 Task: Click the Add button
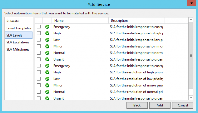tap(160, 105)
